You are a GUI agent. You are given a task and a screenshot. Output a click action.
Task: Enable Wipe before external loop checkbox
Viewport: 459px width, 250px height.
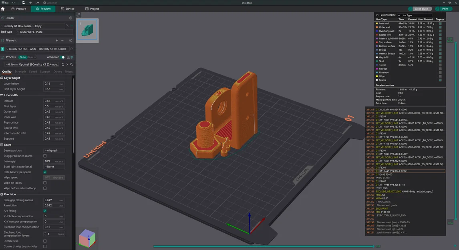[45, 188]
